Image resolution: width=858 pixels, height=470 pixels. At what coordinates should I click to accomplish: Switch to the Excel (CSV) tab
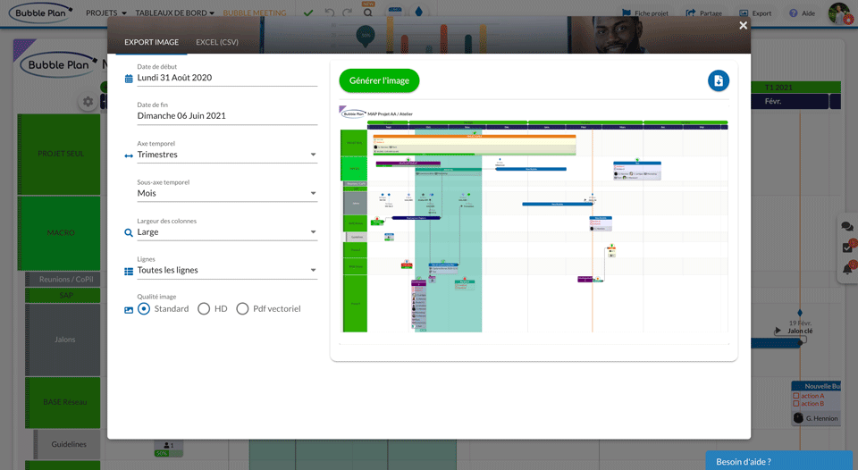217,42
